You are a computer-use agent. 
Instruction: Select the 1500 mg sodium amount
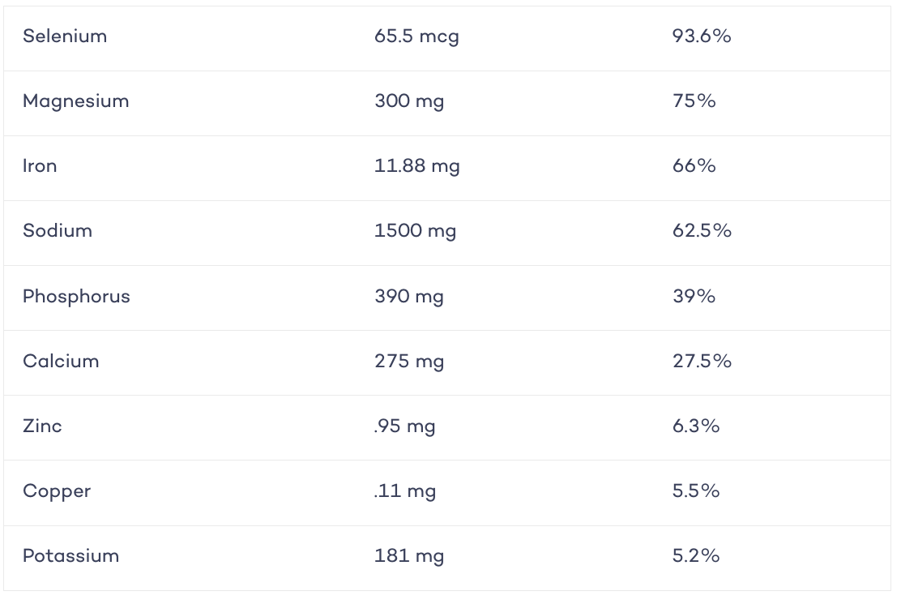(415, 232)
